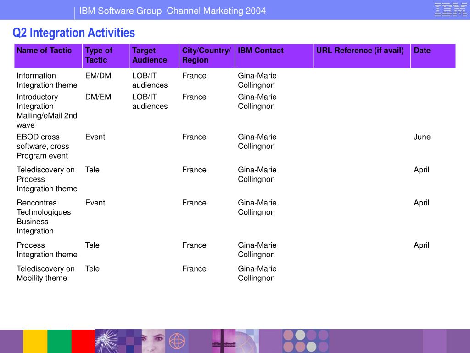Click 'Introductory Integration Mailing/eMail 2nd wave' tactic
Image resolution: width=470 pixels, height=353 pixels.
(x=47, y=111)
